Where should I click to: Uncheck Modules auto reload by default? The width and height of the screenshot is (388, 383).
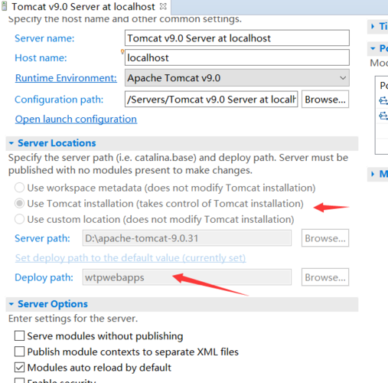click(19, 368)
